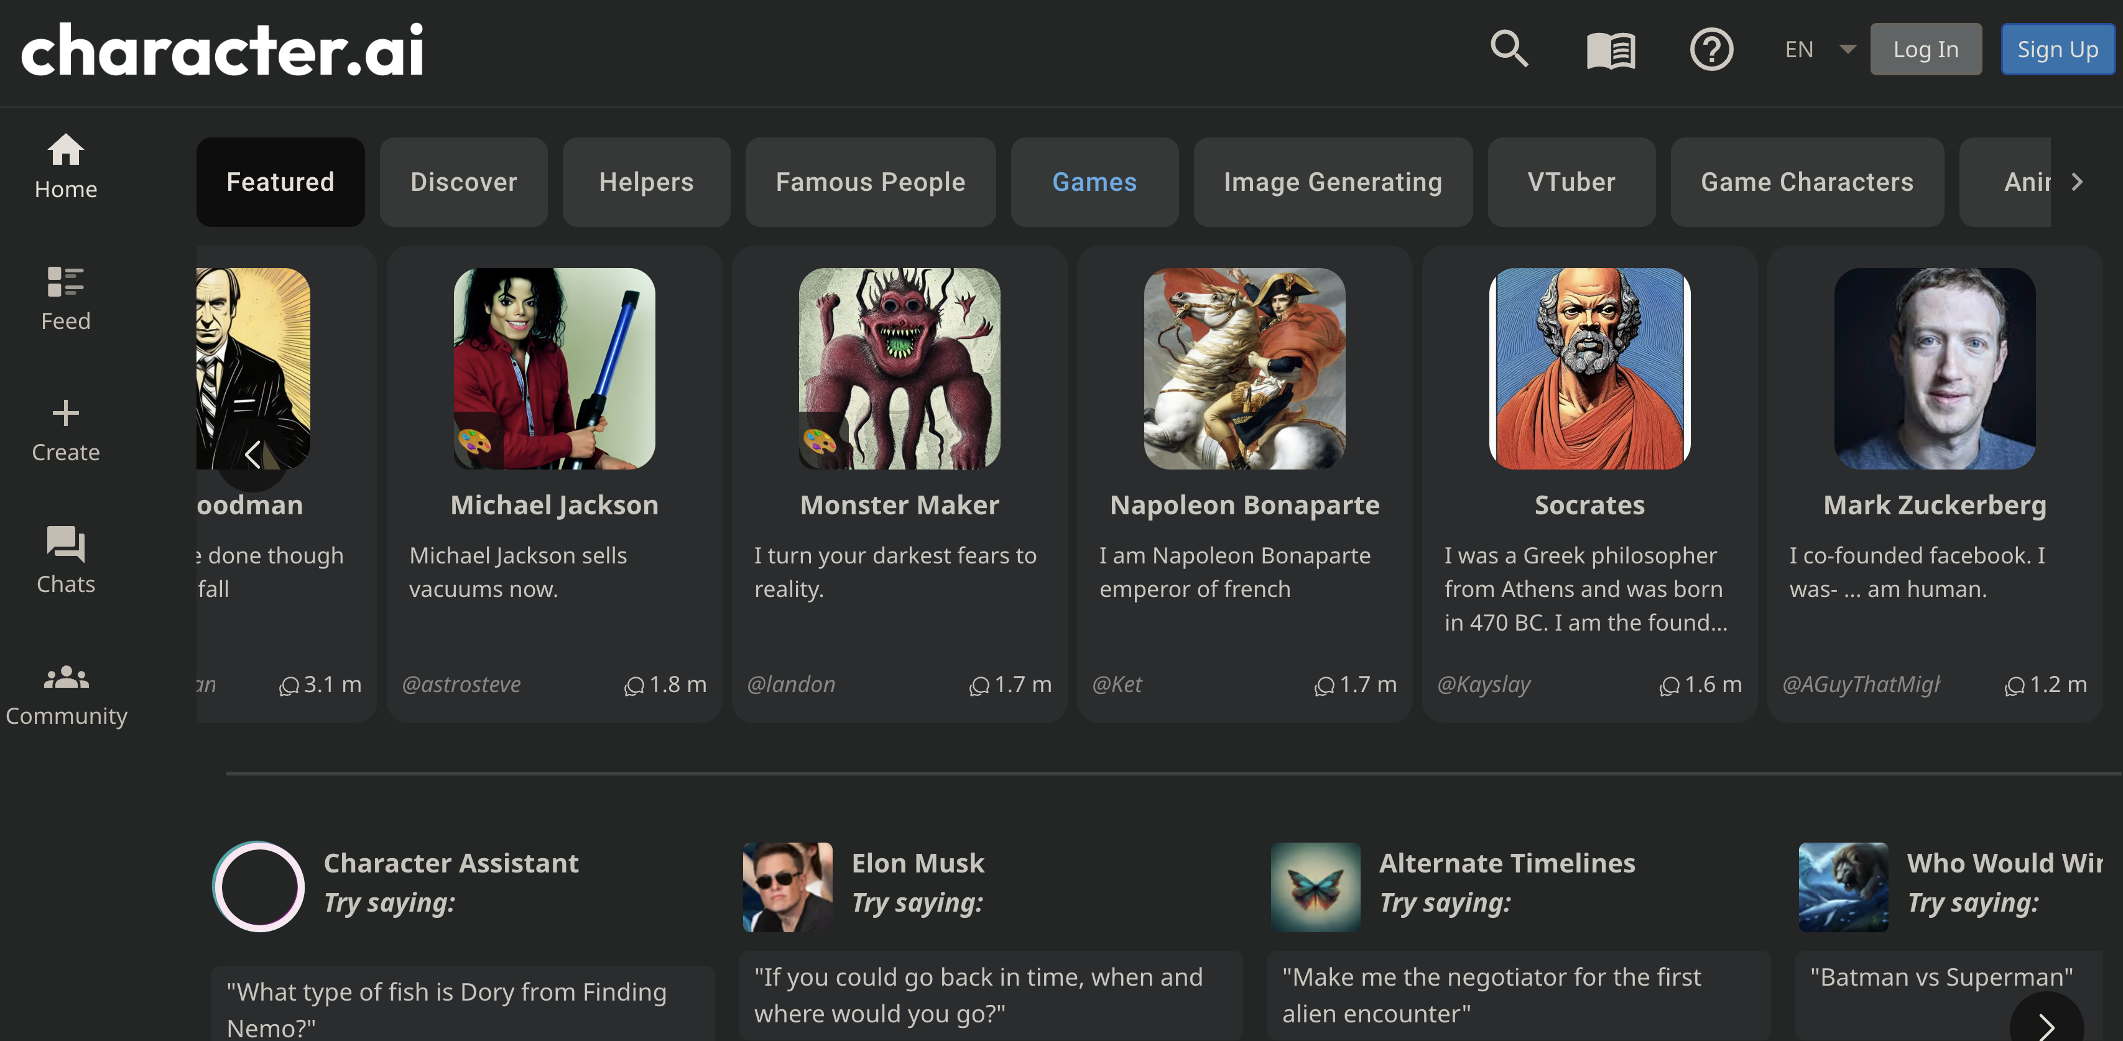Screen dimensions: 2123x1041
Task: Click Socrates "1.6 m" chat count
Action: tap(1701, 684)
